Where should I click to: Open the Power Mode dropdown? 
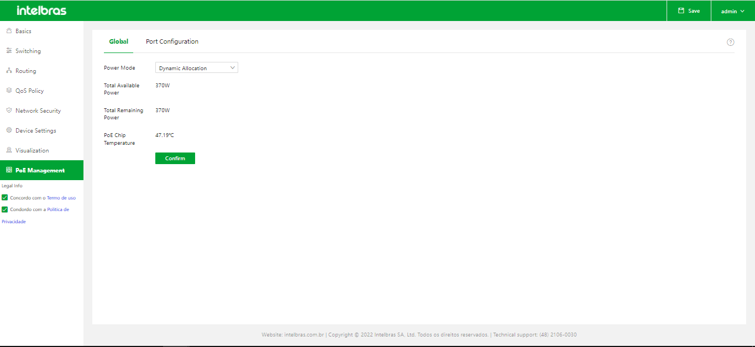196,68
